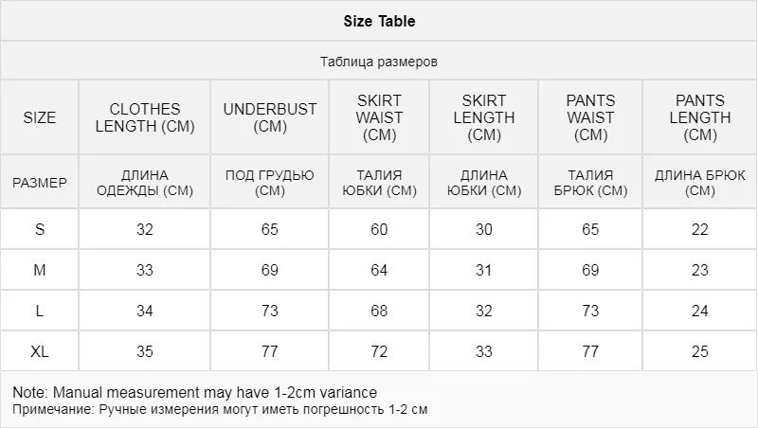Viewport: 758px width, 428px height.
Task: Select skirt waist value 60 for size S
Action: pos(380,230)
